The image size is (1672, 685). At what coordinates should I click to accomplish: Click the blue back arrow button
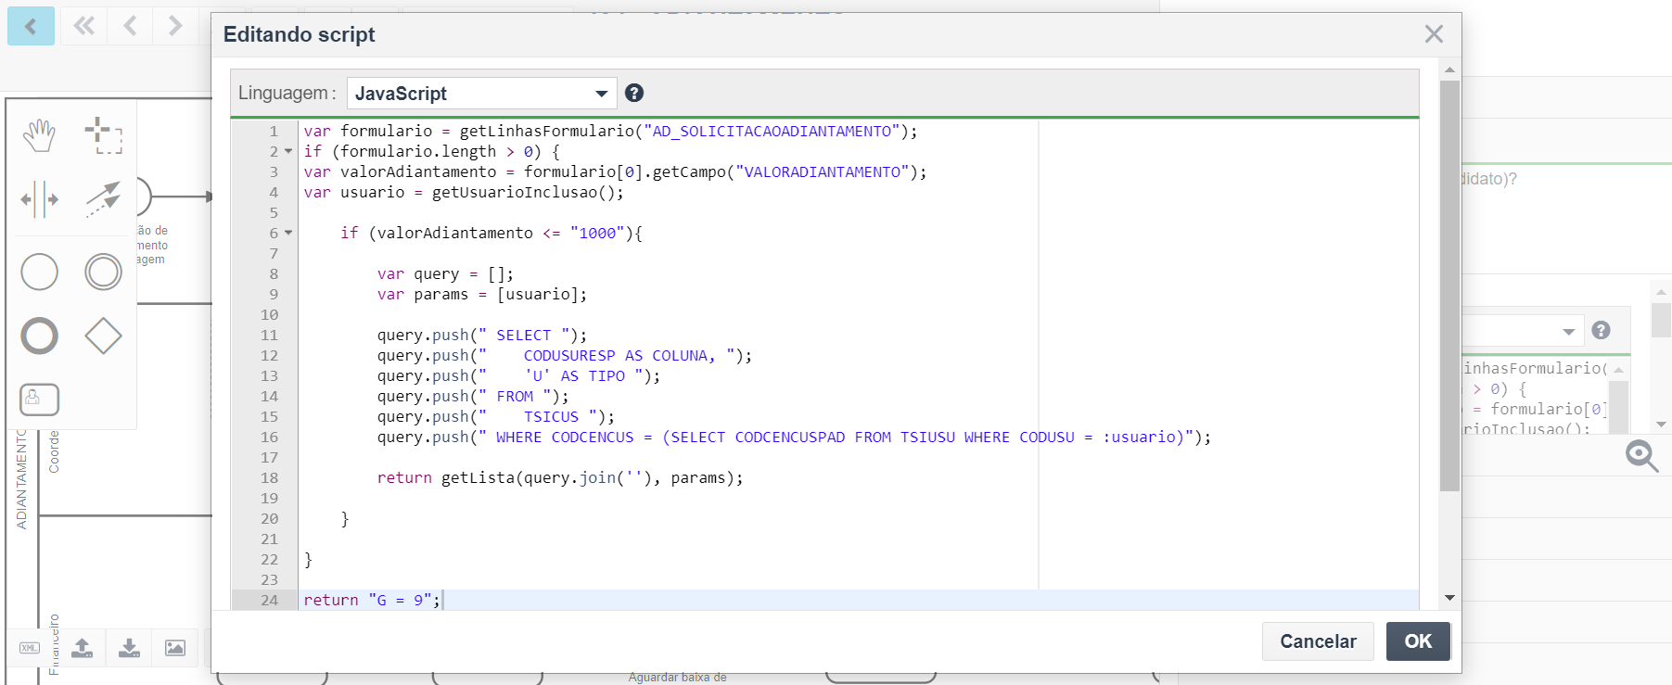[x=31, y=26]
